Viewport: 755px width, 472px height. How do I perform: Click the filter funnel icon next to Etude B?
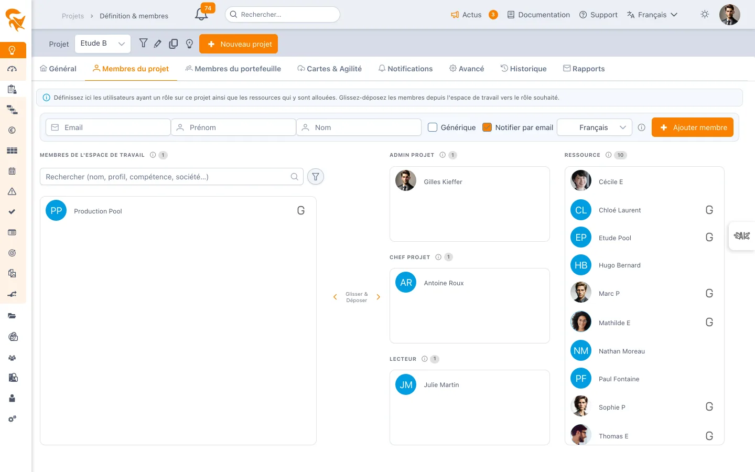pyautogui.click(x=143, y=44)
